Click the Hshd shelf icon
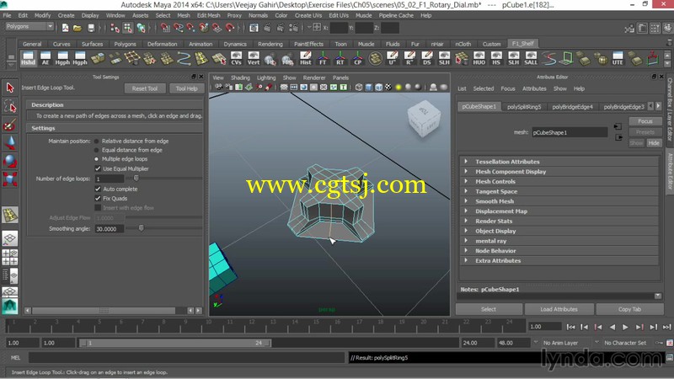This screenshot has height=379, width=674. tap(28, 58)
